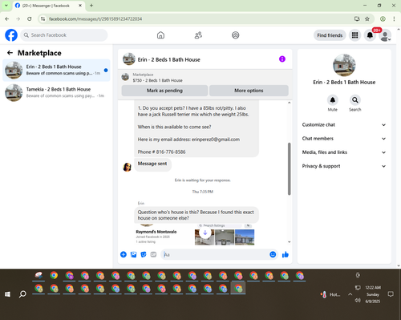
Task: Go back in browser history
Action: [x=7, y=19]
